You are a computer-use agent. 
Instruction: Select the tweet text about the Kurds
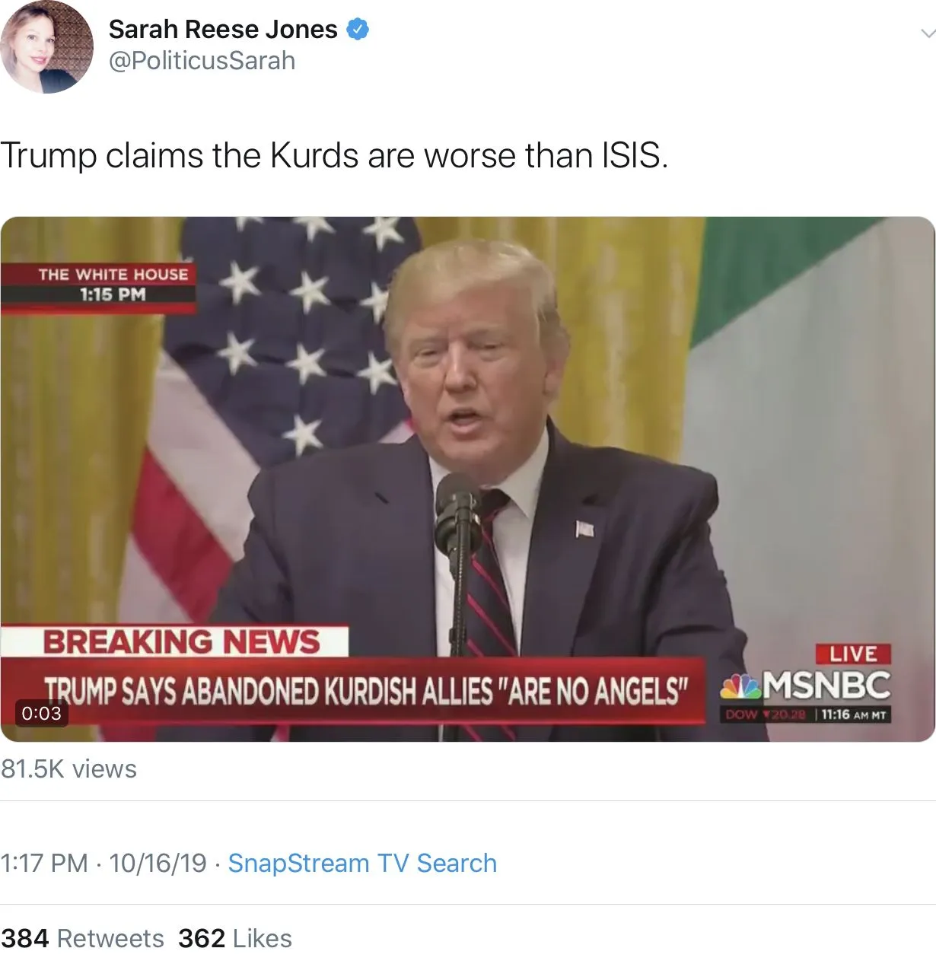tap(334, 156)
